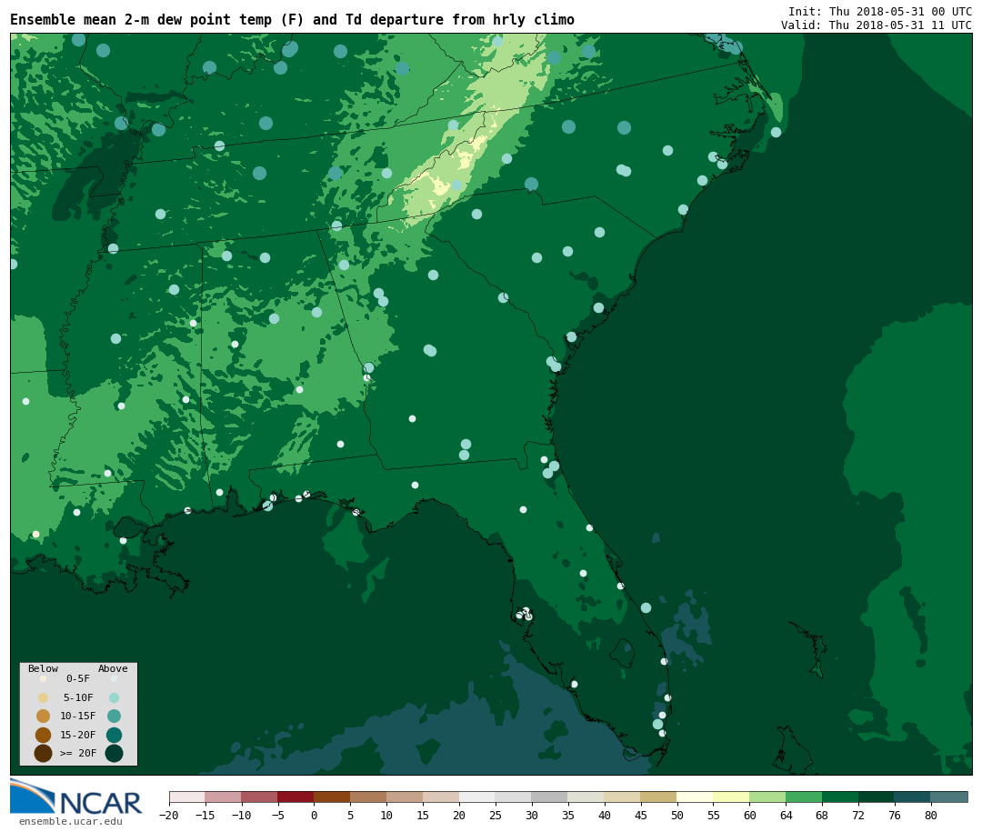Click the '-20' colorbar tick label
The image size is (982, 832).
[x=169, y=815]
